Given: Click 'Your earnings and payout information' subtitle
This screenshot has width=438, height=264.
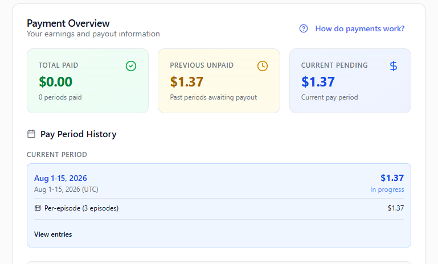Looking at the screenshot, I should [x=93, y=34].
